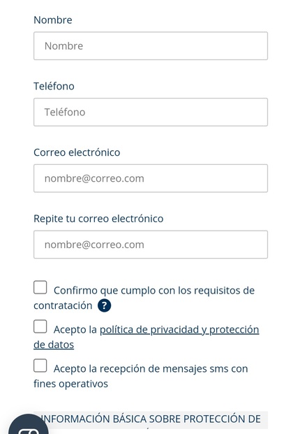Click the 'Repite tu correo electrónico' label
This screenshot has width=293, height=434.
tap(98, 219)
